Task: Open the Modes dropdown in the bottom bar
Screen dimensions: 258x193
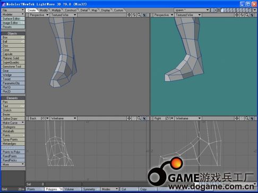Action: (109, 189)
